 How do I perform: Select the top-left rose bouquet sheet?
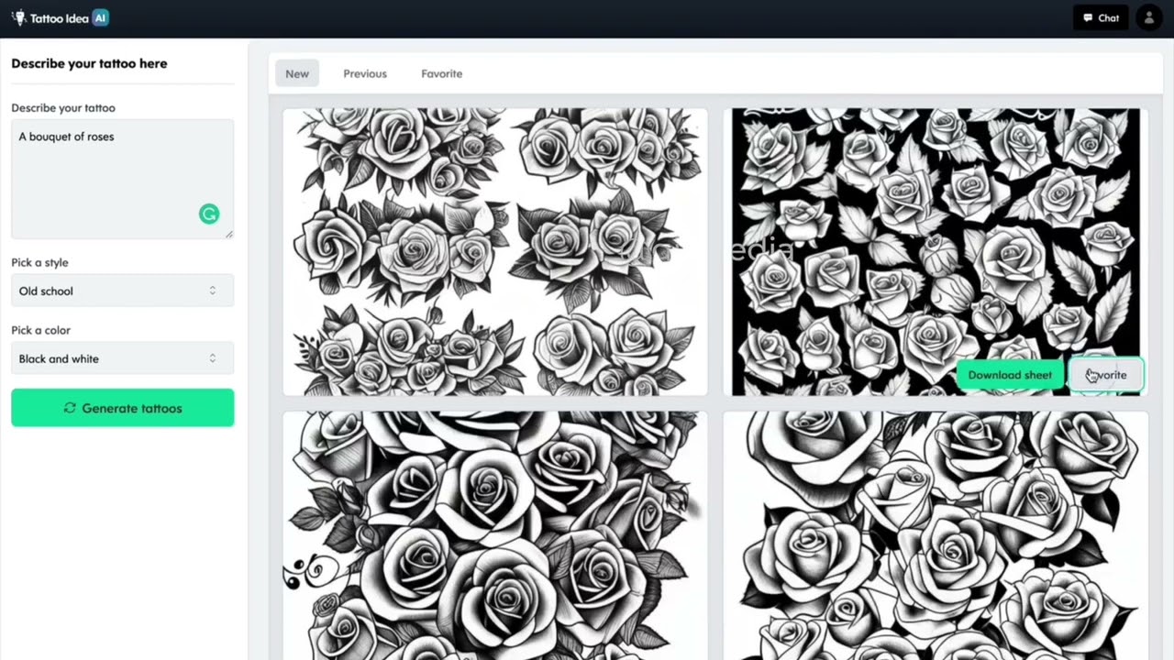tap(495, 252)
